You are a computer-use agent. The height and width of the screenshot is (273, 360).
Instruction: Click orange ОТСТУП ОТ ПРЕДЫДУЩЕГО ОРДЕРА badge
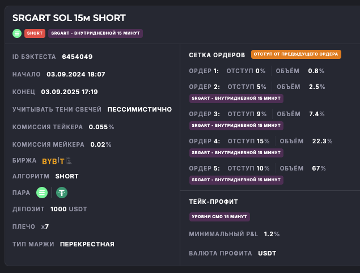coord(296,54)
